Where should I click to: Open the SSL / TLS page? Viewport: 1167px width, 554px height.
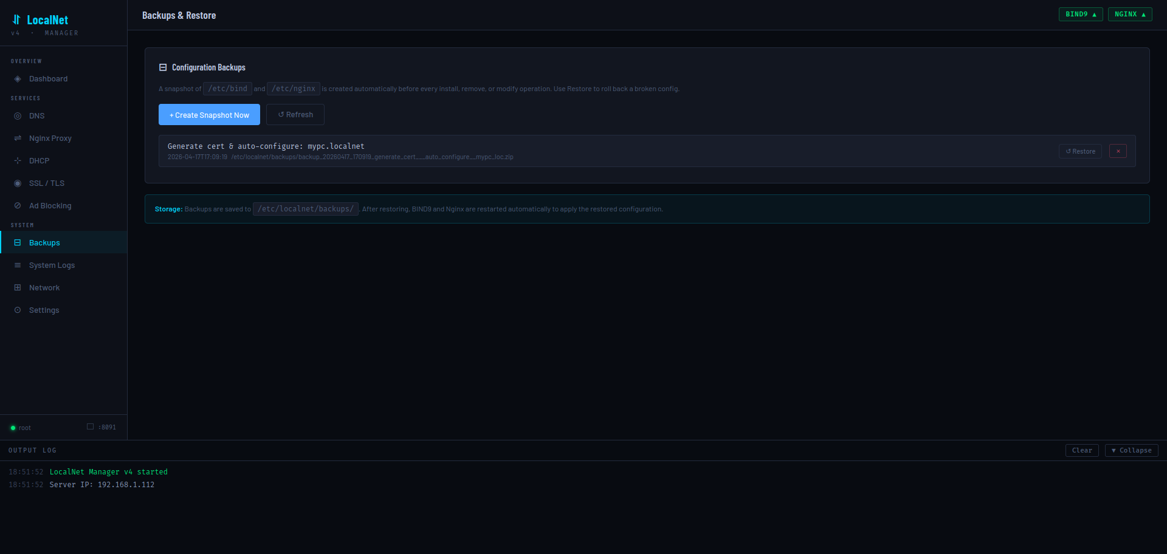tap(63, 183)
